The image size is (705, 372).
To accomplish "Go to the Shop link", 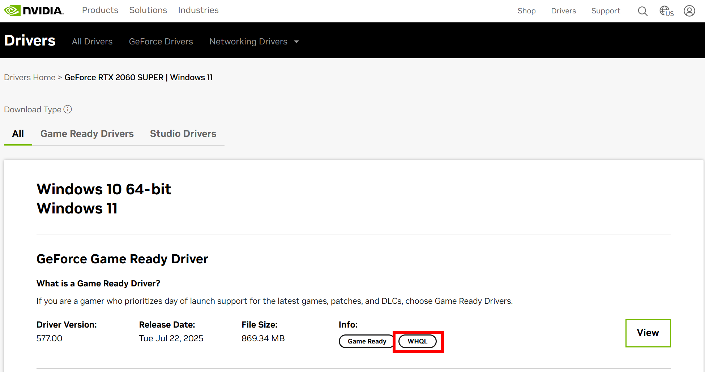I will tap(526, 11).
